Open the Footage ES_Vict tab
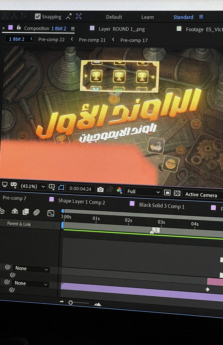Image resolution: width=223 pixels, height=345 pixels. pyautogui.click(x=204, y=30)
